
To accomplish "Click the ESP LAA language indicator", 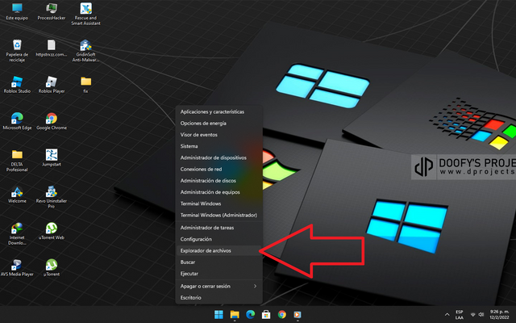I will 460,315.
